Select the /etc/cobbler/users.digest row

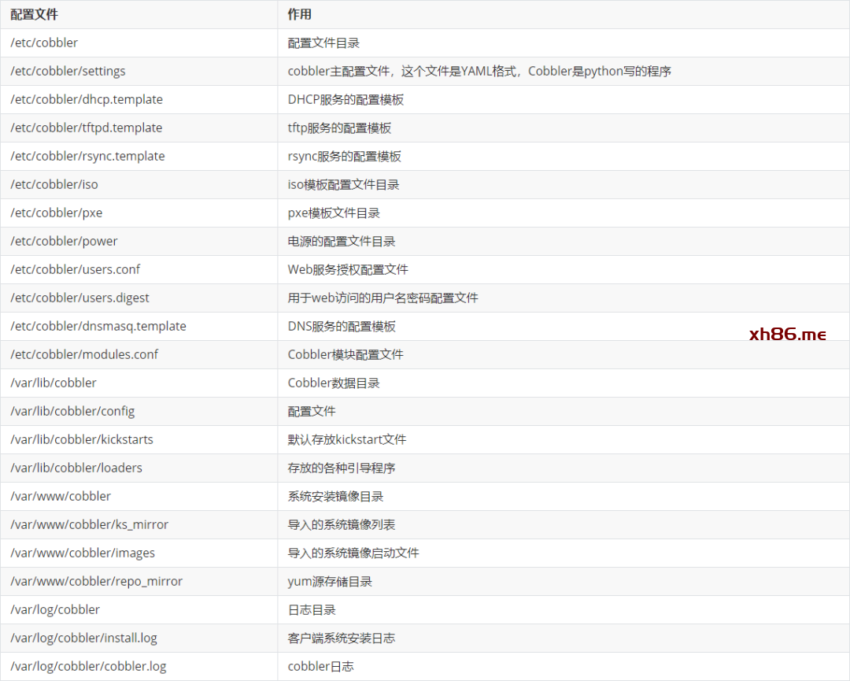(79, 298)
